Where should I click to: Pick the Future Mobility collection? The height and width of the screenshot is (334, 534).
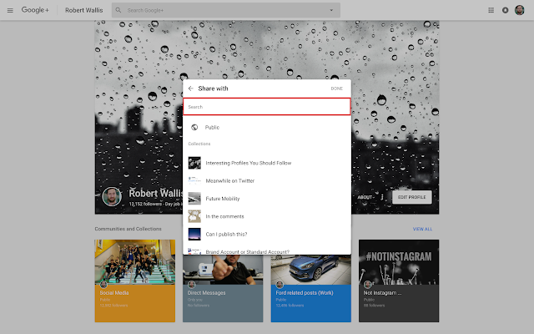point(267,199)
